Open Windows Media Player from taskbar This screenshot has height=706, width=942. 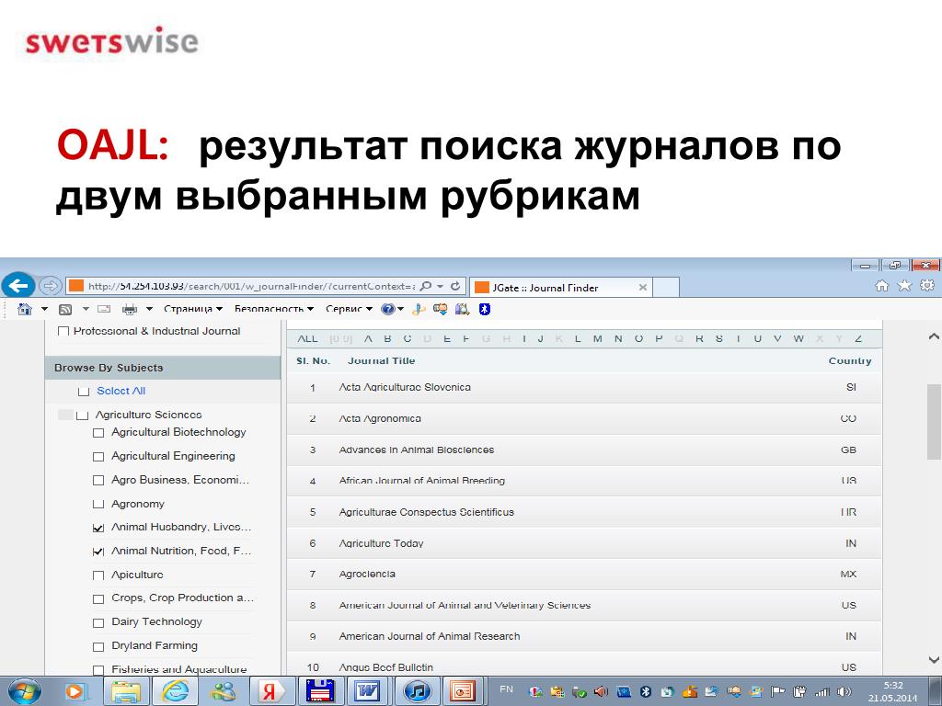click(x=76, y=691)
